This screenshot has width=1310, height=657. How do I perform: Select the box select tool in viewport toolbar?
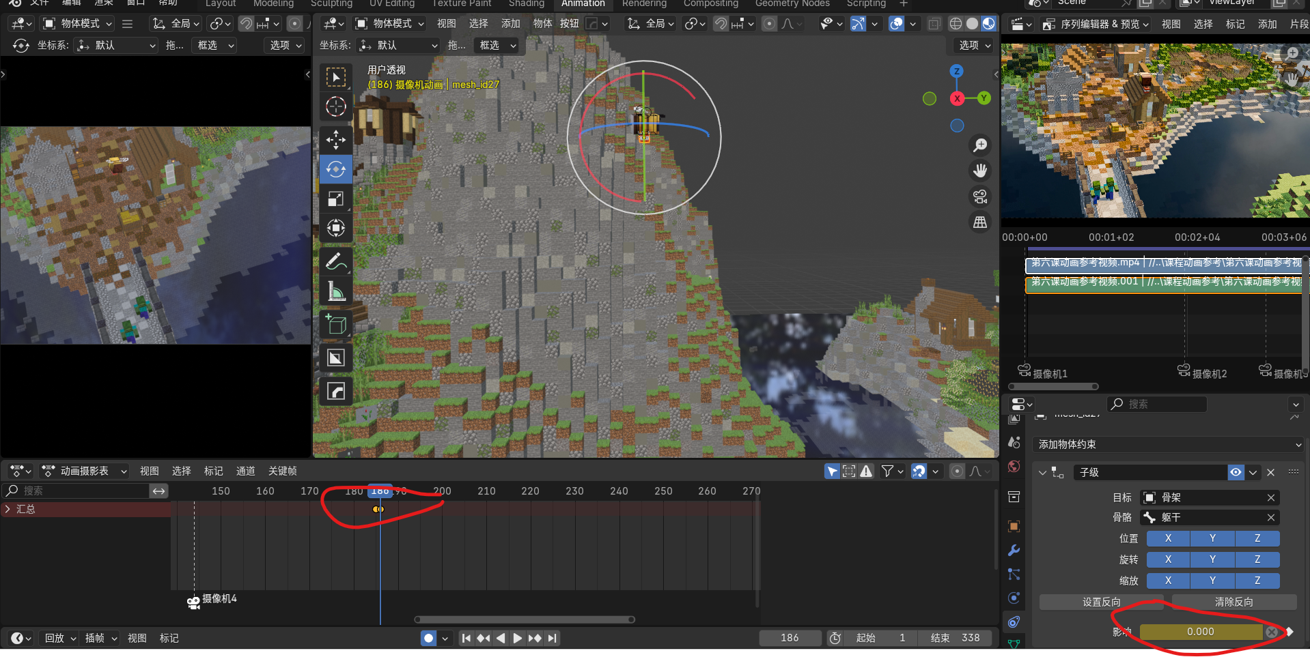pyautogui.click(x=335, y=77)
